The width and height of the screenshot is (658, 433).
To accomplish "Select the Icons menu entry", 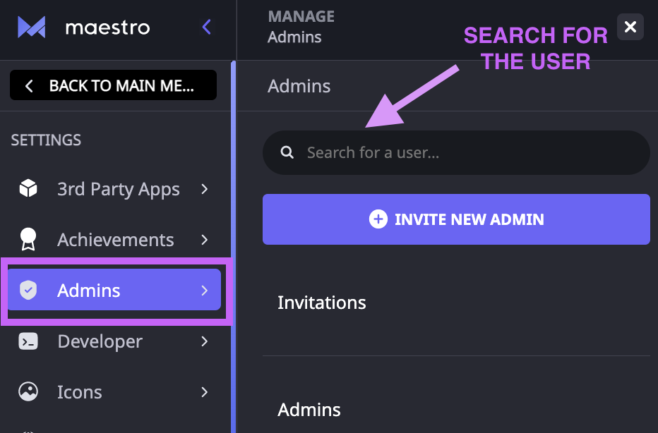I will pos(79,391).
